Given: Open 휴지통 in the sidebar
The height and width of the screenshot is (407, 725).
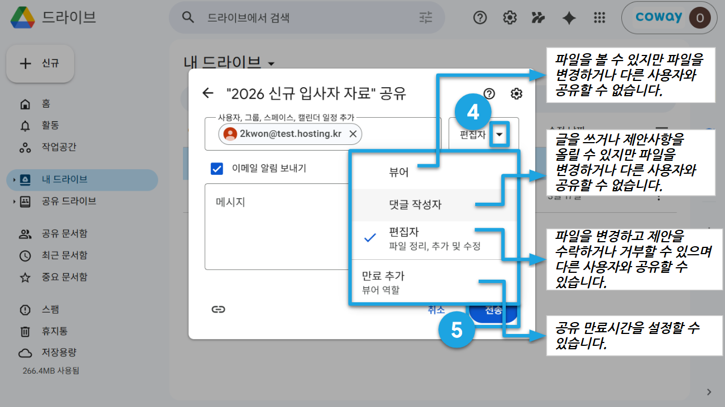Looking at the screenshot, I should [x=55, y=331].
